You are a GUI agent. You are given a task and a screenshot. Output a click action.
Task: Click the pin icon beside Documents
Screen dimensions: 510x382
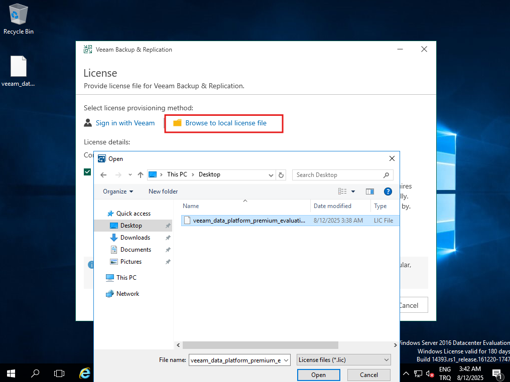pyautogui.click(x=168, y=250)
